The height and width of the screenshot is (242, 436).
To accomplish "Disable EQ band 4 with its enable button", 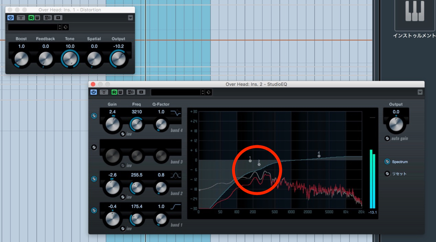I will (94, 116).
